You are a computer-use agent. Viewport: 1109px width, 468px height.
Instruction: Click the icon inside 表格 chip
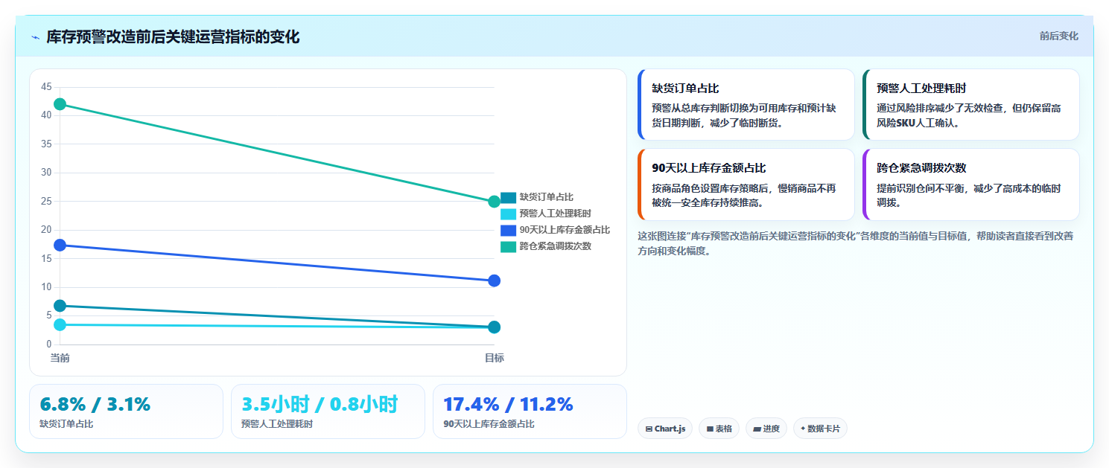(710, 429)
